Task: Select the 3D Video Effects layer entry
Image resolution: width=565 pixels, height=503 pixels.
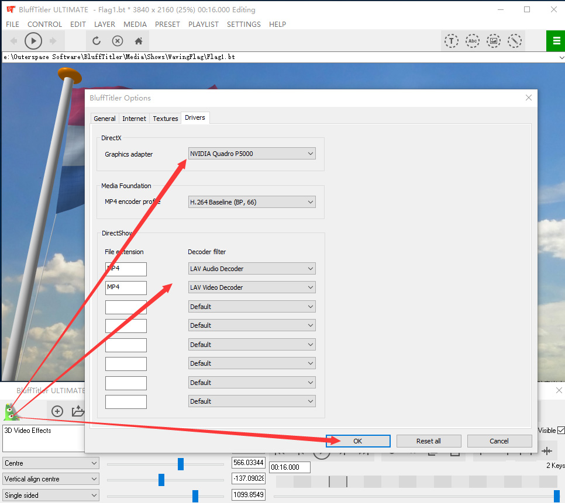Action: [x=27, y=431]
